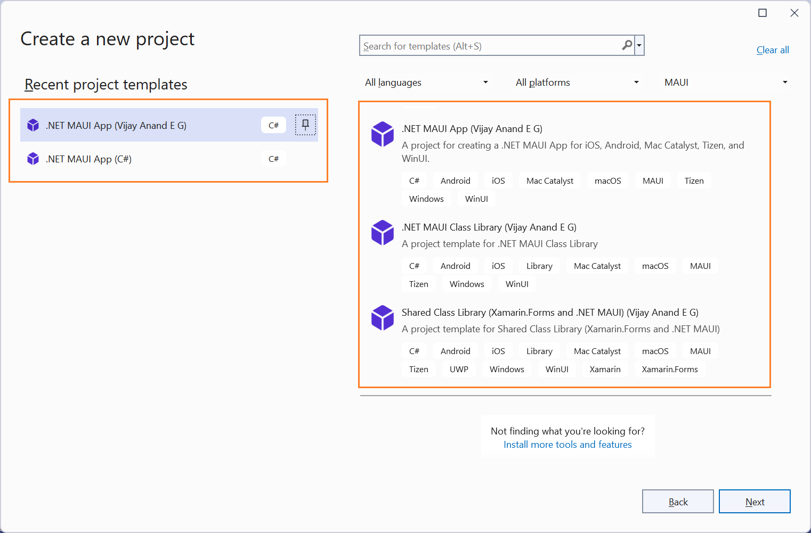The image size is (811, 533).
Task: Click the purple icon of recent .NET MAUI App (C#)
Action: click(33, 159)
